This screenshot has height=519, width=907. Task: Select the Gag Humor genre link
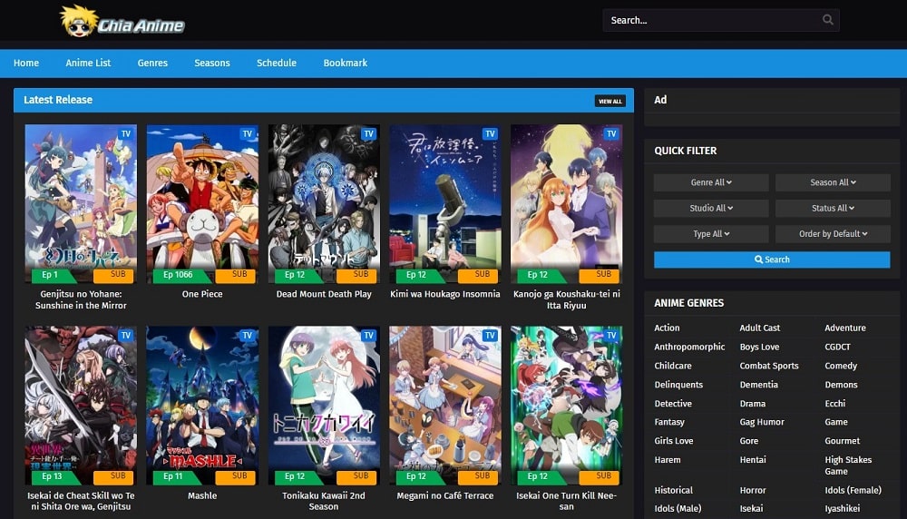pyautogui.click(x=762, y=423)
